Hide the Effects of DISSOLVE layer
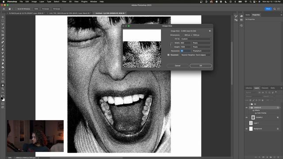This screenshot has height=159, width=283. [253, 110]
